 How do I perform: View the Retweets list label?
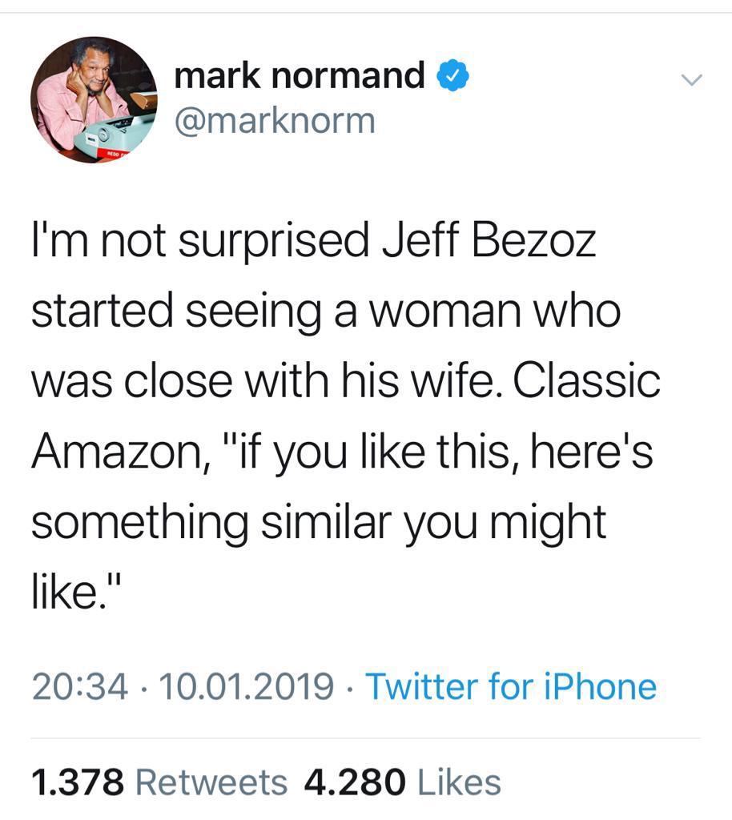[211, 782]
